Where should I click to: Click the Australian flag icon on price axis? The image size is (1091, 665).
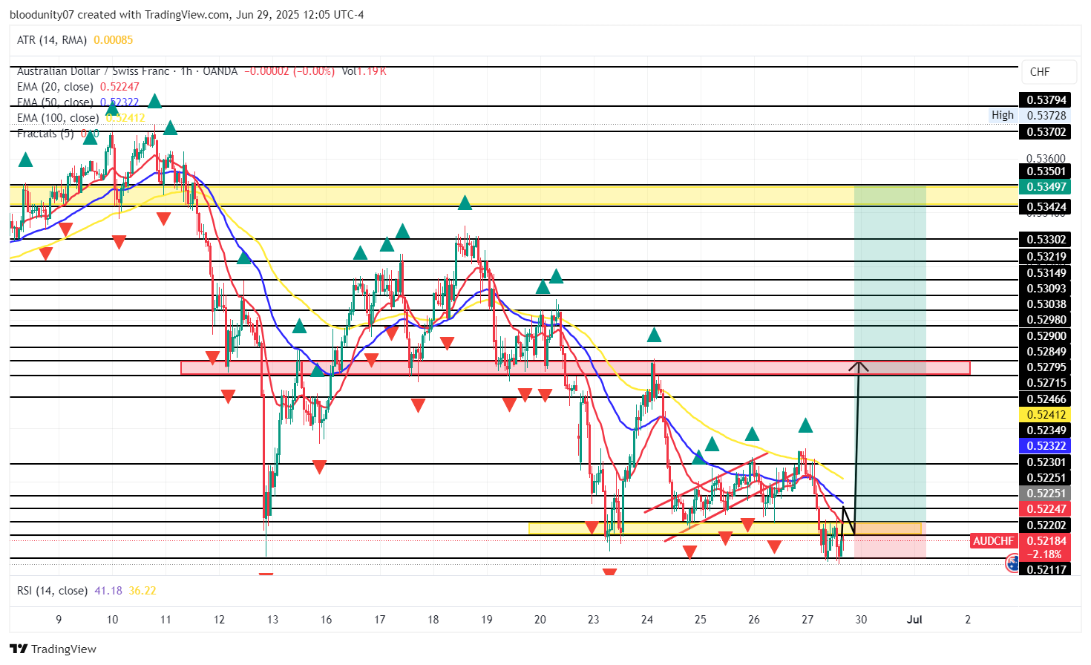pos(1012,563)
